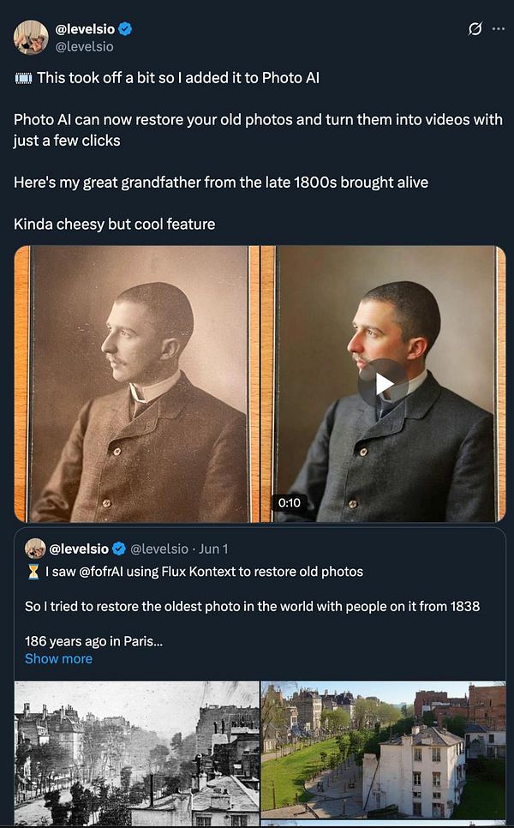
Task: Expand the quoted tweet with Show more
Action: (x=57, y=658)
